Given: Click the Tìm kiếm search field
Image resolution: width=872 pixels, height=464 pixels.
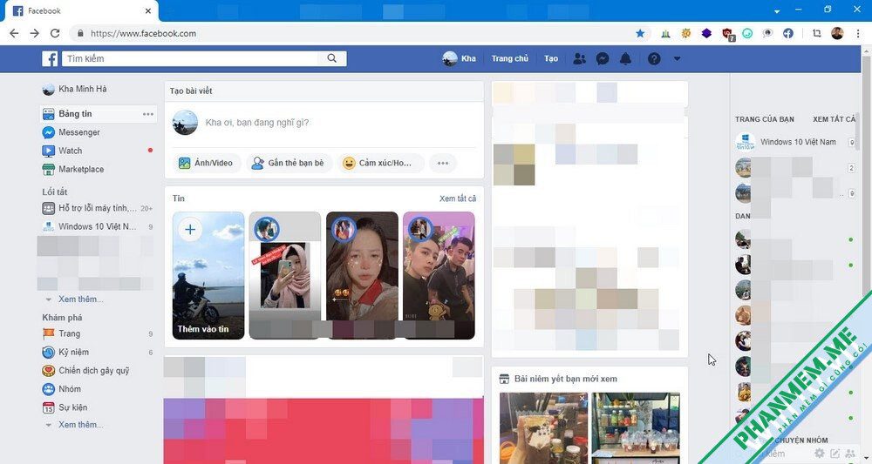Looking at the screenshot, I should click(189, 58).
